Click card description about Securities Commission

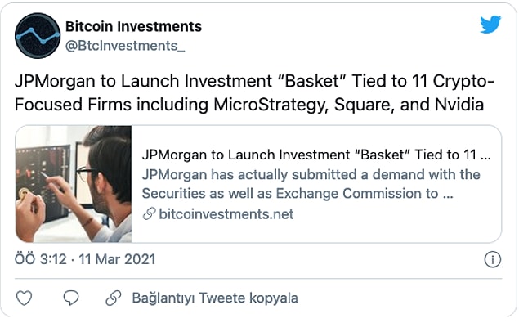(298, 194)
